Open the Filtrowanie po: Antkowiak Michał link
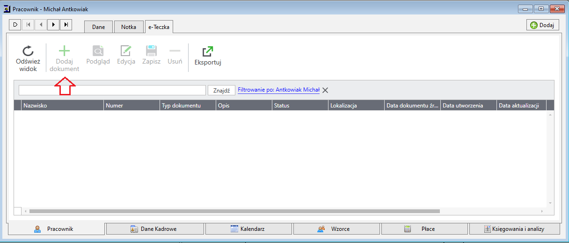Viewport: 569px width, 243px height. 278,90
